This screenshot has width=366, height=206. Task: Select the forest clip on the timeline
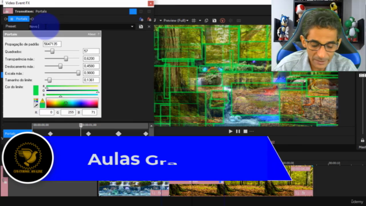[x=241, y=188]
